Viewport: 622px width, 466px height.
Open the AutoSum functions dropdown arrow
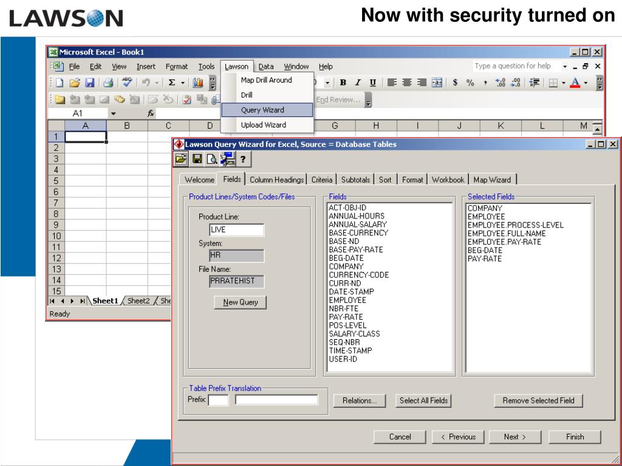(x=183, y=83)
